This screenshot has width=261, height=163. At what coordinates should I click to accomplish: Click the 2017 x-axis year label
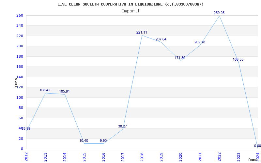pos(123,157)
